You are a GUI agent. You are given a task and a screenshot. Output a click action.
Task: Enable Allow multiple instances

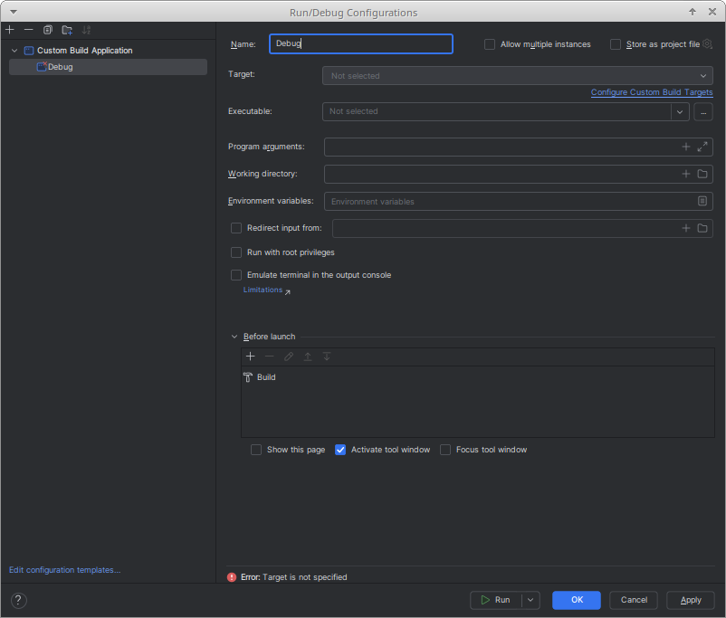tap(490, 44)
